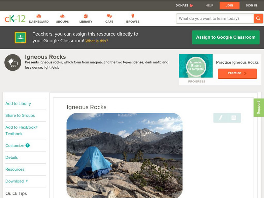Click the LIBRARY menu label
Screen dimensions: 264x198
coord(86,22)
